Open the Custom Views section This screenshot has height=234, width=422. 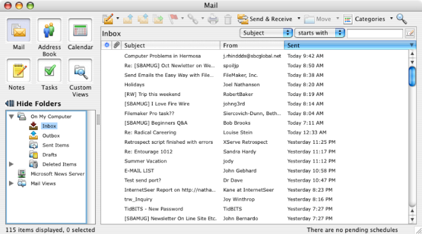[x=80, y=77]
